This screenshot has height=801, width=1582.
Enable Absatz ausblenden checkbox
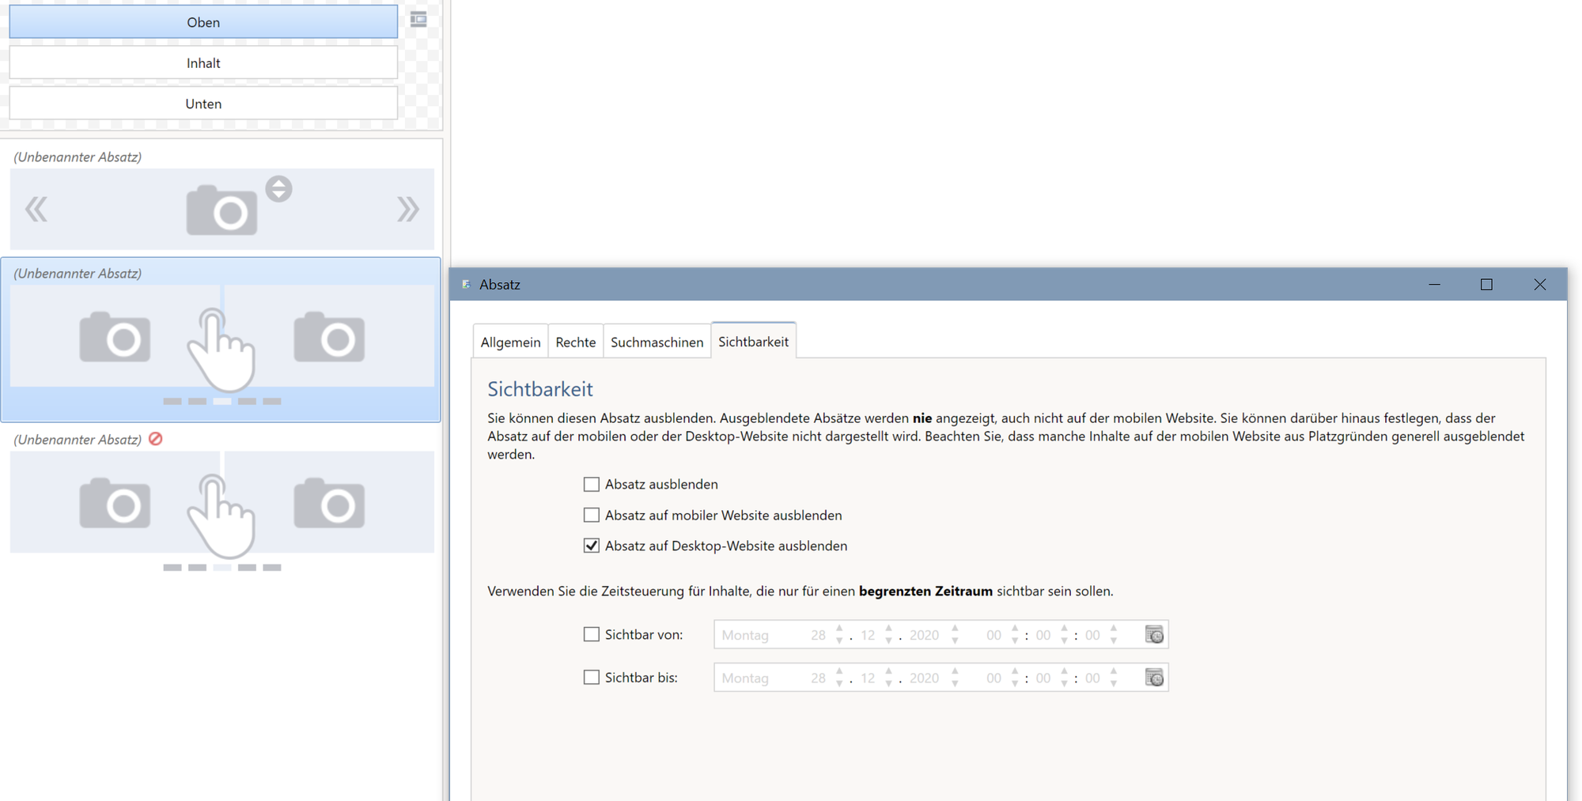(592, 484)
